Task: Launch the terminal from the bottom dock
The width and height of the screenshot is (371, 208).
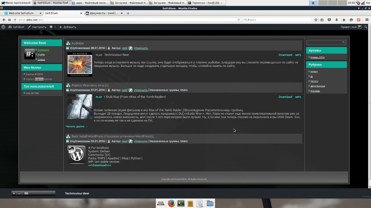Action: [x=181, y=203]
